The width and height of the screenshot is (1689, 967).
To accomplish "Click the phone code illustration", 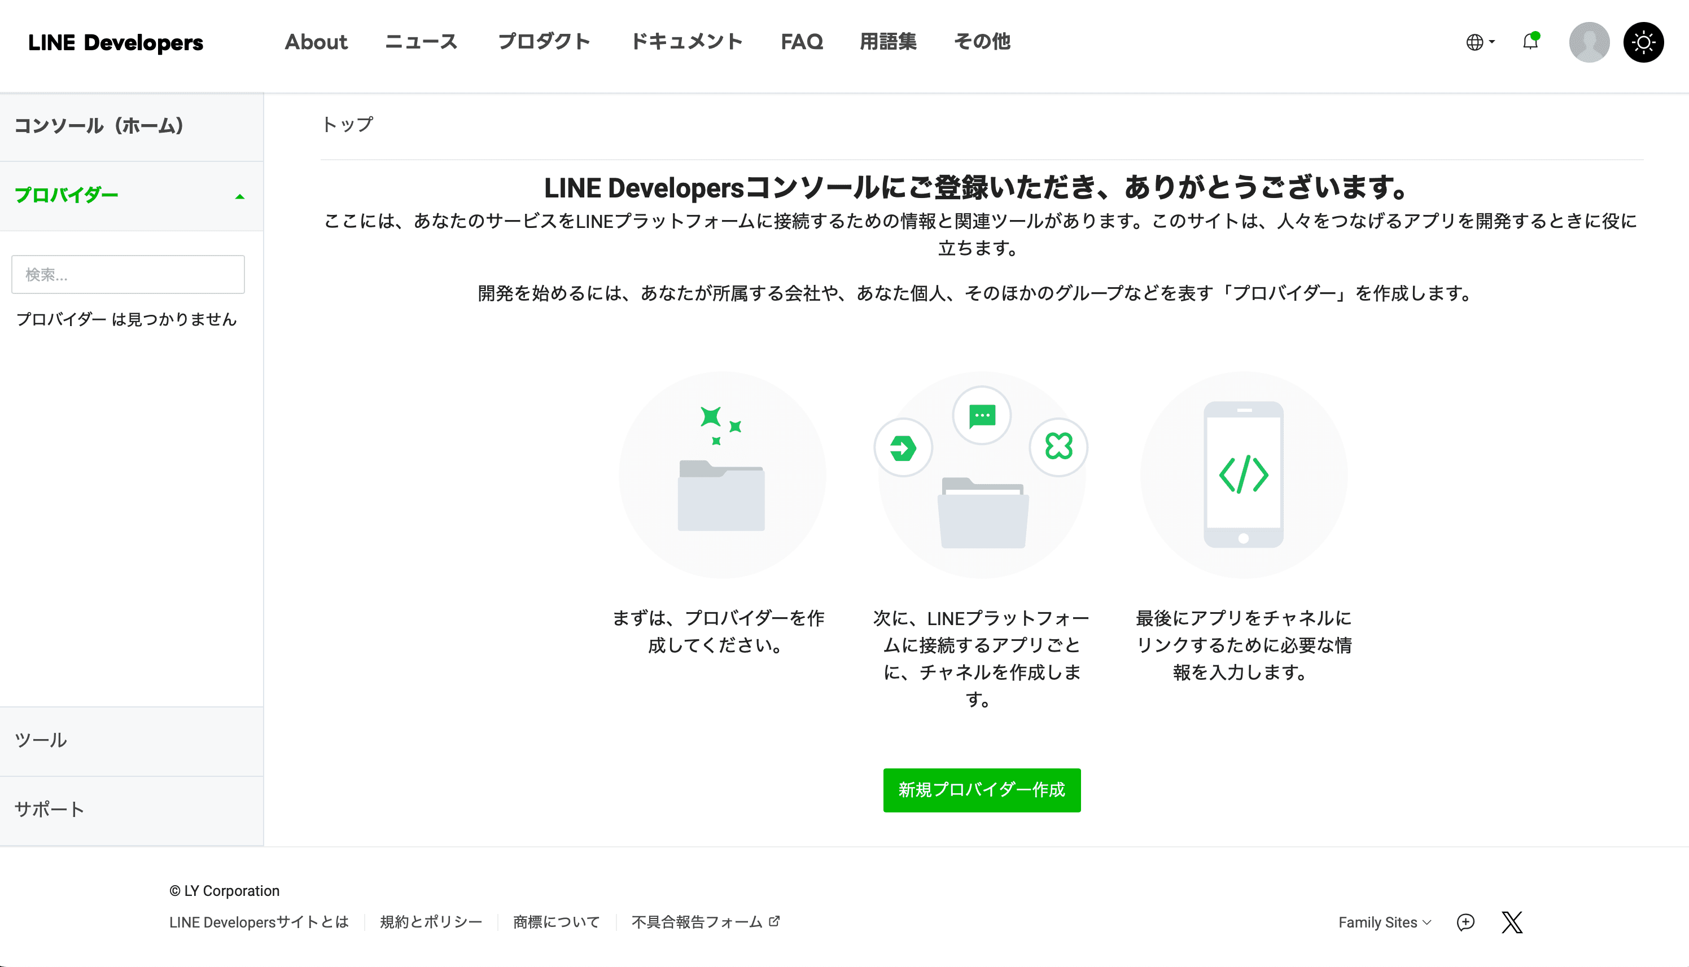I will (1243, 474).
